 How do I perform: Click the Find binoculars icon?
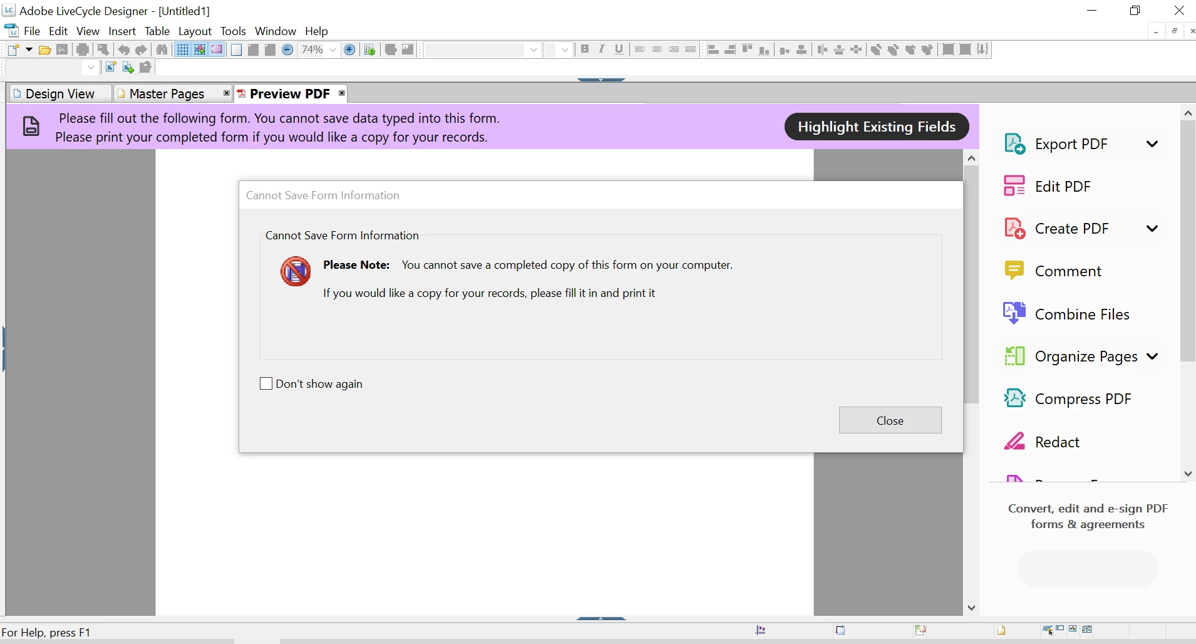[162, 50]
